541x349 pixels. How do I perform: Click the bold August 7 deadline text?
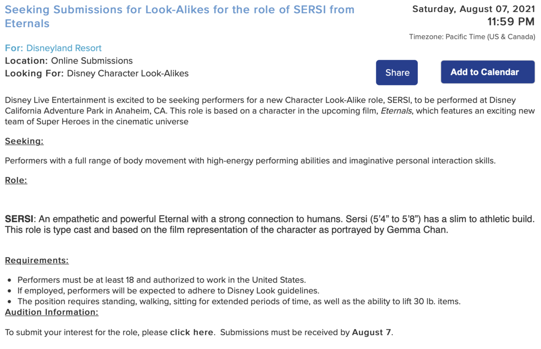pyautogui.click(x=372, y=333)
